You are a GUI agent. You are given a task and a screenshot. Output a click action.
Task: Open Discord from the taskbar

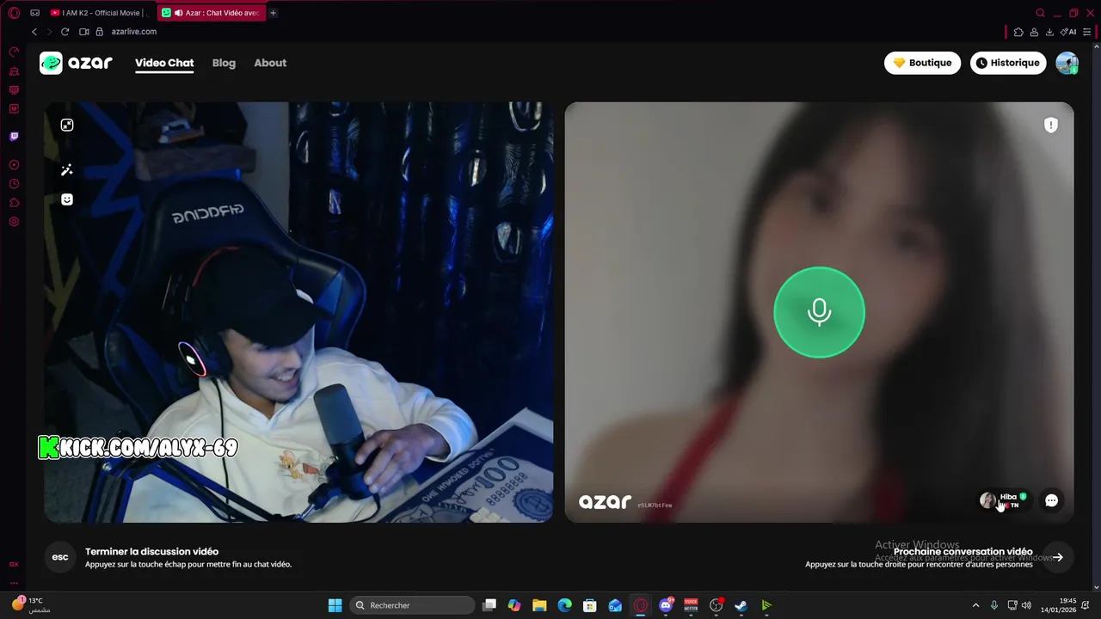[x=666, y=605]
